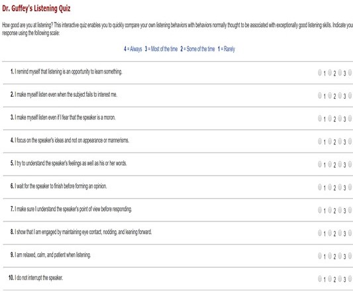The height and width of the screenshot is (299, 353).
Task: Pick rating 1 for question 10
Action: 320,278
